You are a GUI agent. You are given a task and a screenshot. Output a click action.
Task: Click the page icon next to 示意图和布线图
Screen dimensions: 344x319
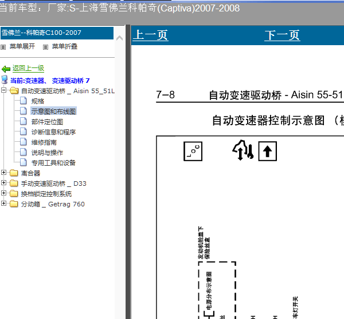(24, 111)
